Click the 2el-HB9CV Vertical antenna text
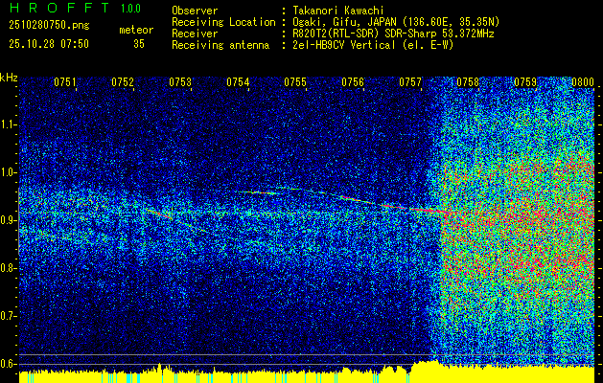The height and width of the screenshot is (383, 603). [374, 45]
